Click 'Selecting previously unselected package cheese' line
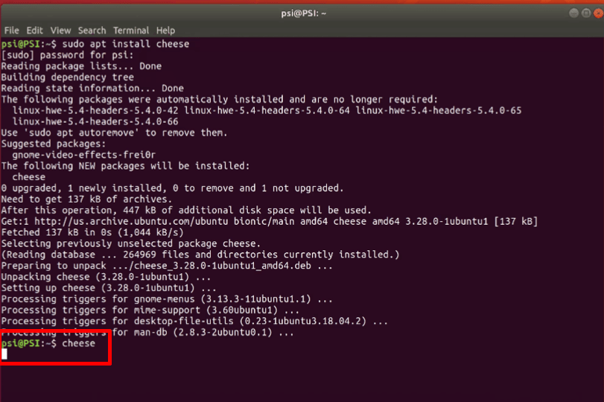The width and height of the screenshot is (604, 402). pyautogui.click(x=131, y=243)
